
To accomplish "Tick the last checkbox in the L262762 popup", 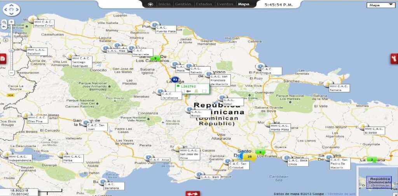I will point(204,91).
